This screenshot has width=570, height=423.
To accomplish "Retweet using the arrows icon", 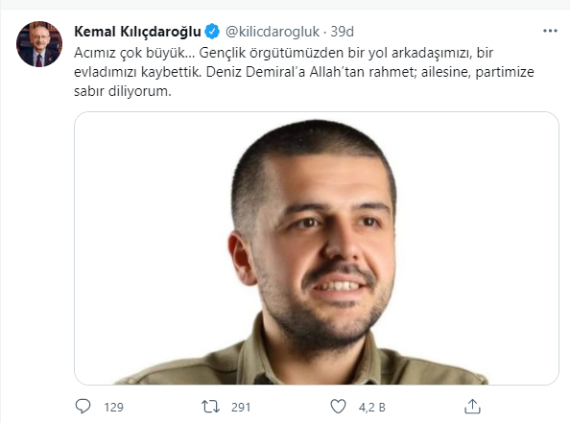I will pos(210,407).
